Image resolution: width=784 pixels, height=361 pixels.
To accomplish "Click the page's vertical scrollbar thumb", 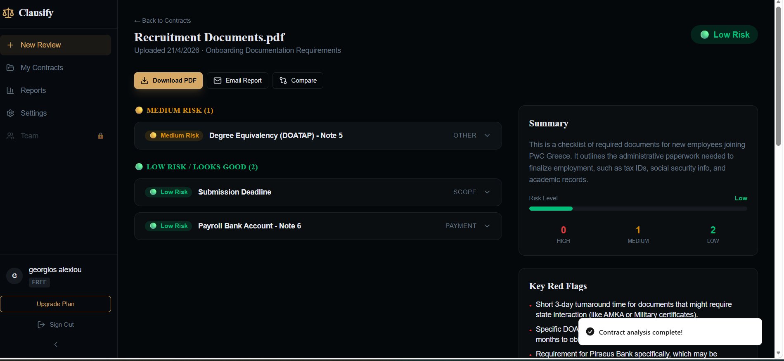I will (x=778, y=76).
